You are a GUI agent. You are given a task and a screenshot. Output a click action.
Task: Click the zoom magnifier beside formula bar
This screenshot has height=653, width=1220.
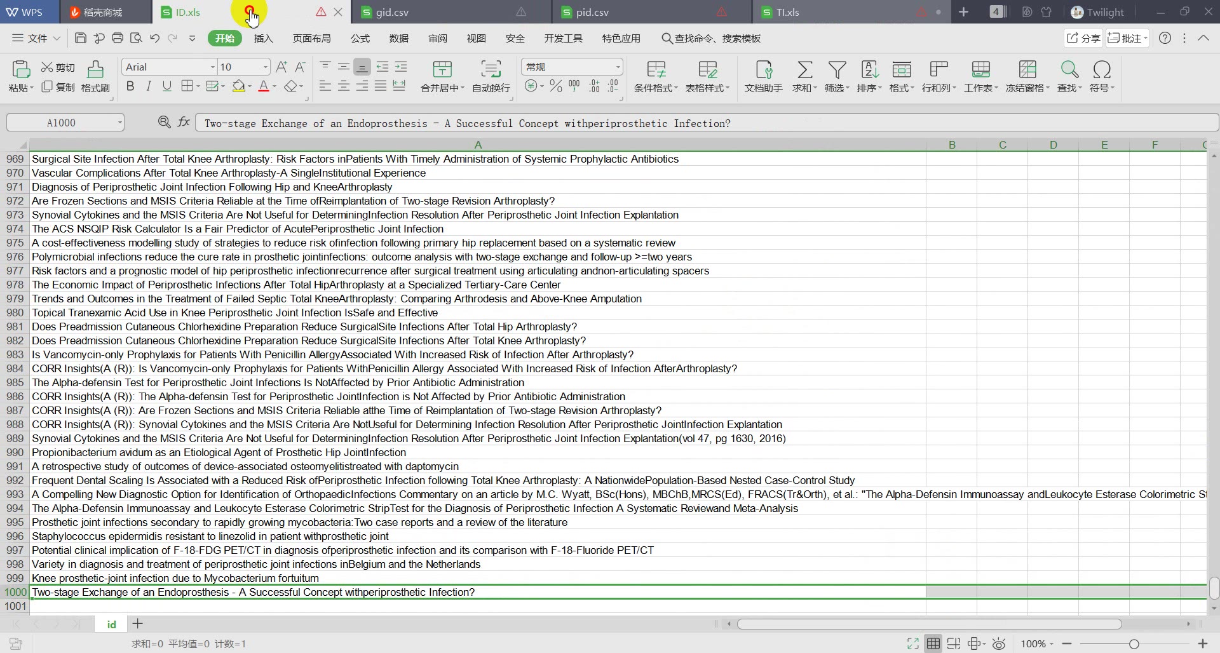(164, 122)
